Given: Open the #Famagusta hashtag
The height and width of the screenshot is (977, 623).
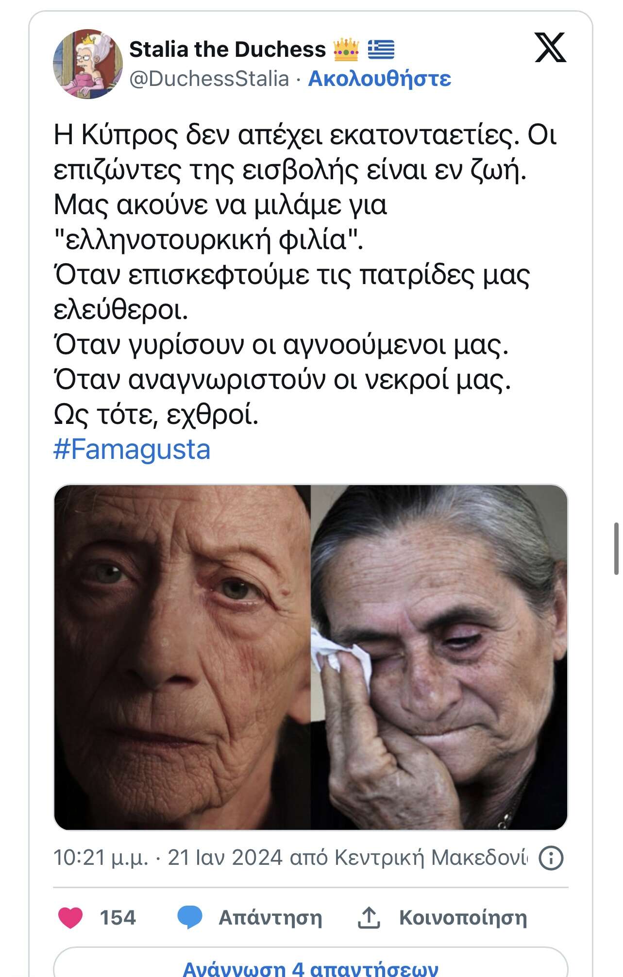Looking at the screenshot, I should [x=132, y=449].
